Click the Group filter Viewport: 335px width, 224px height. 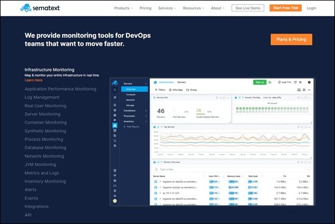coord(191,90)
